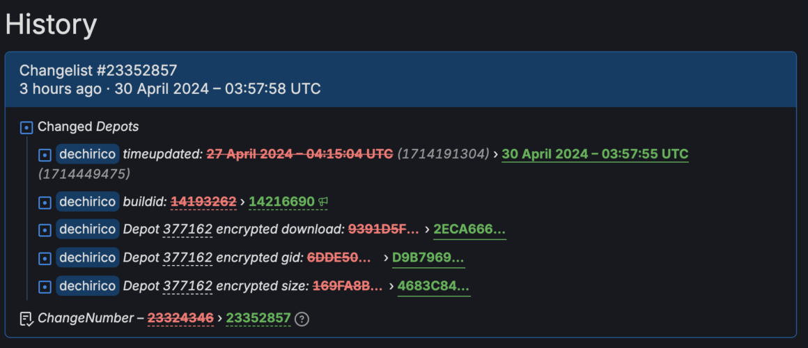Image resolution: width=808 pixels, height=348 pixels.
Task: Click the square icon on encrypted size row
Action: click(45, 286)
